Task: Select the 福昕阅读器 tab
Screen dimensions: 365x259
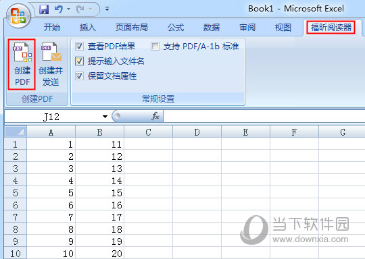Action: [x=331, y=28]
